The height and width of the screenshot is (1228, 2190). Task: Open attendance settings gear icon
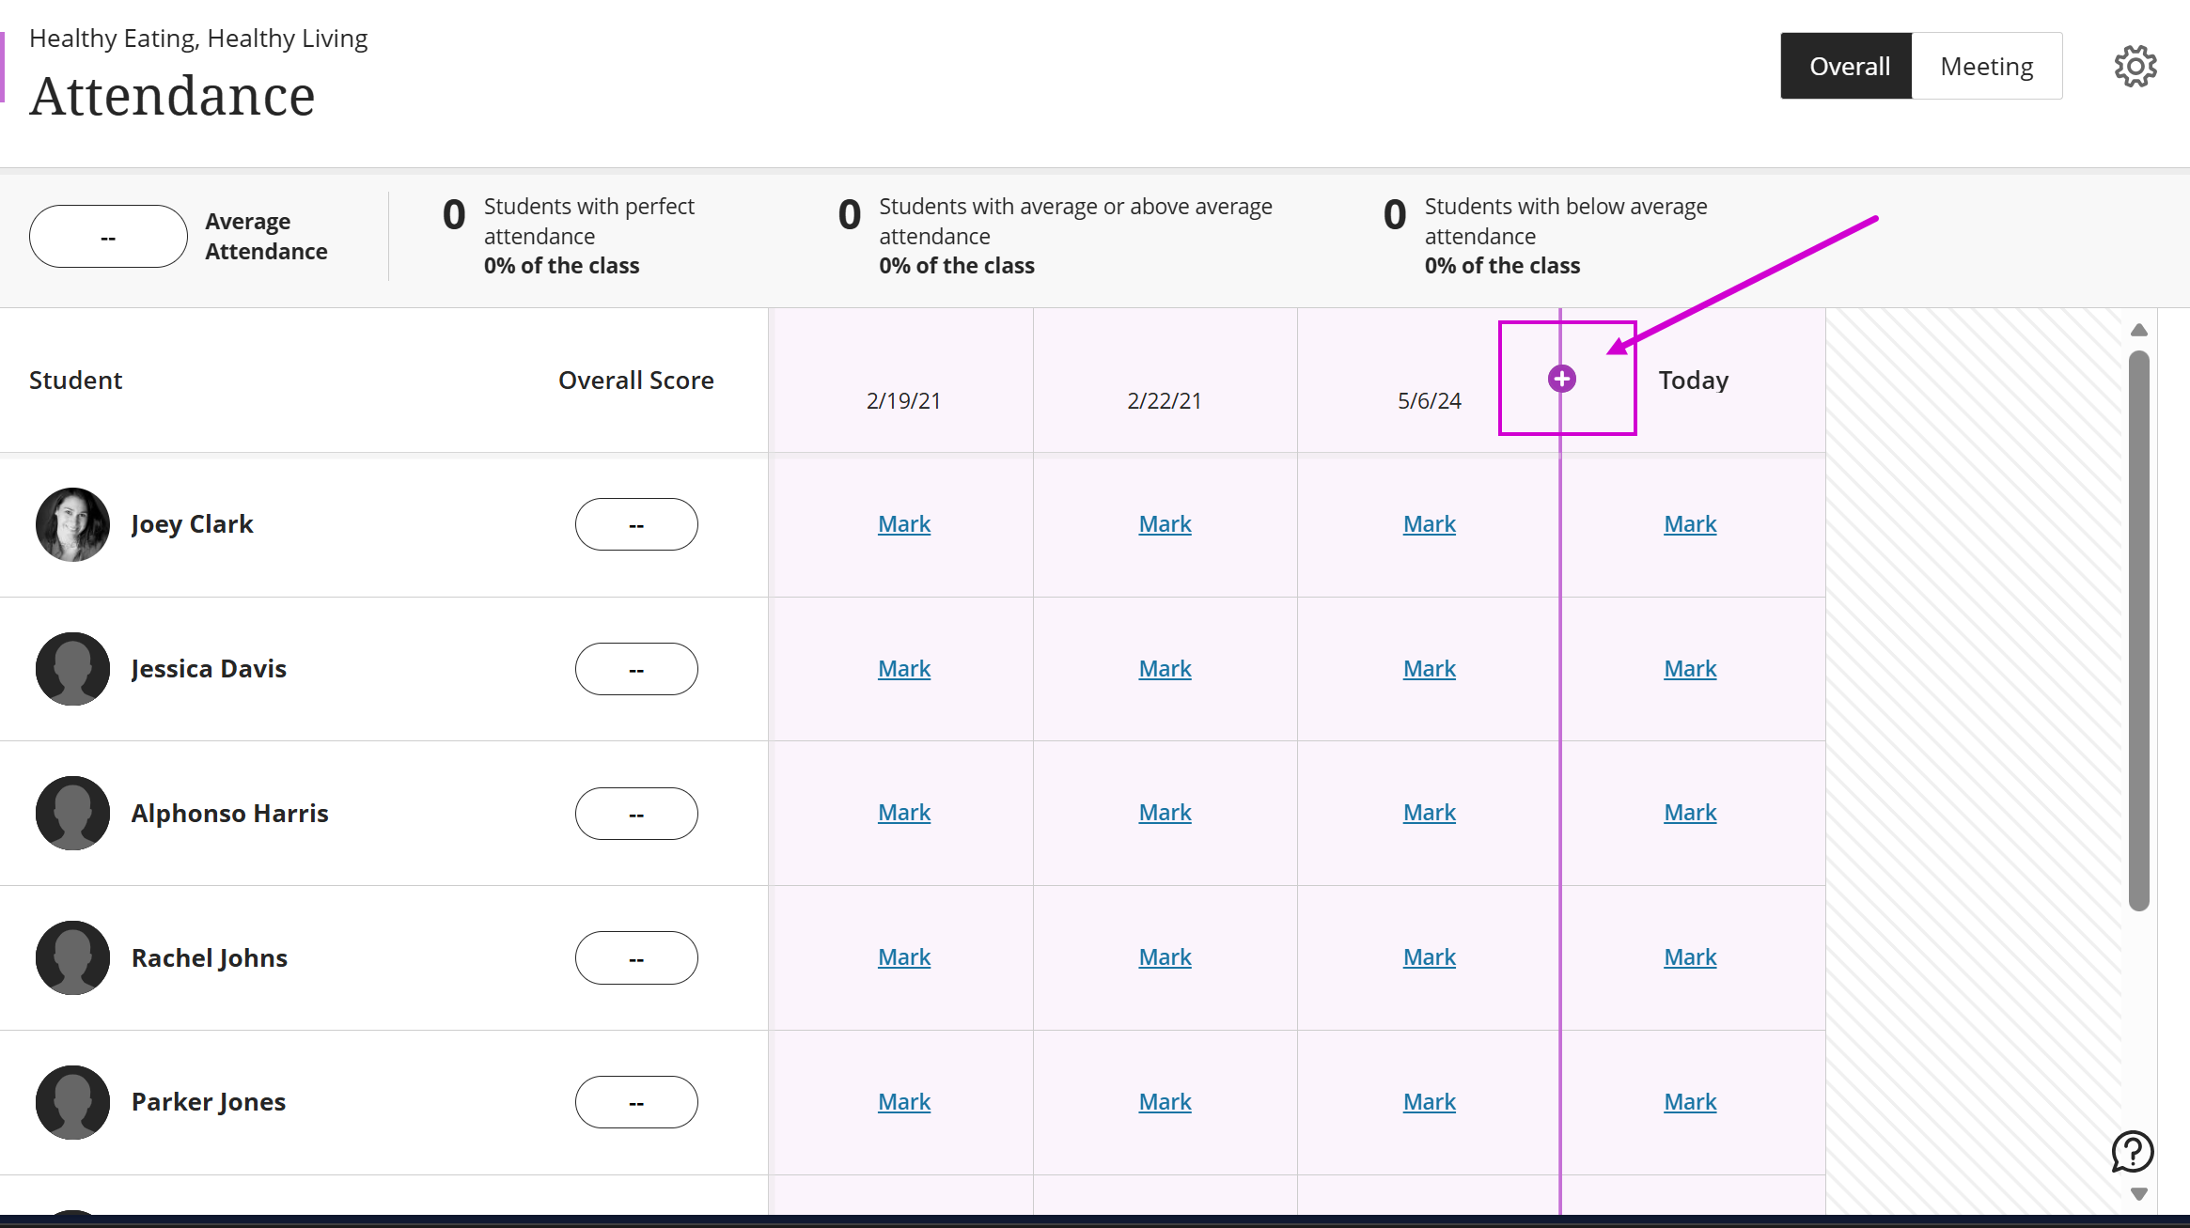click(x=2135, y=67)
